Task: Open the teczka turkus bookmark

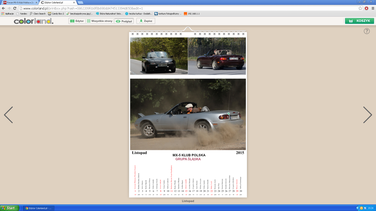Action: pyautogui.click(x=138, y=14)
